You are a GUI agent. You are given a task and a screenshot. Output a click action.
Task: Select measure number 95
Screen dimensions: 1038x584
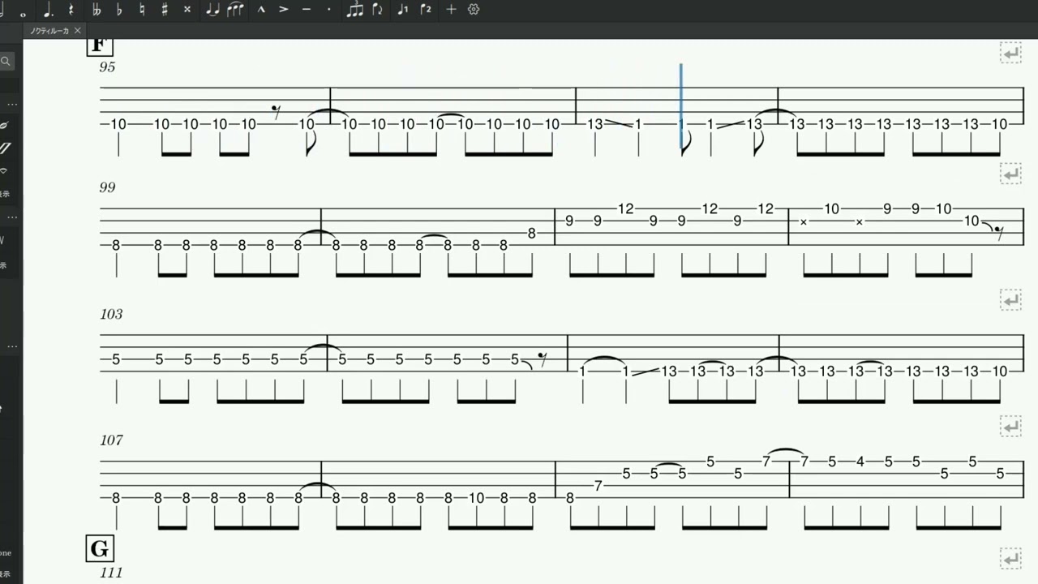pyautogui.click(x=107, y=67)
